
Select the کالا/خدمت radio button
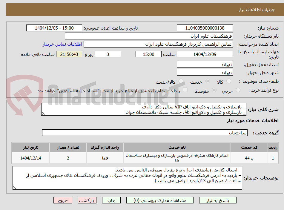[181, 81]
